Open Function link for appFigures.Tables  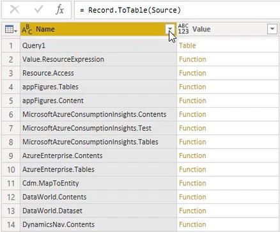pyautogui.click(x=192, y=87)
